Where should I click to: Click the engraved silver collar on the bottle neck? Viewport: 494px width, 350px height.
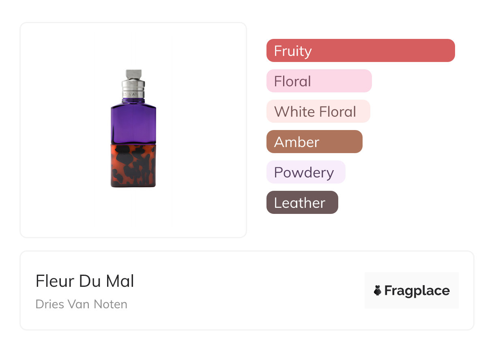[x=133, y=92]
